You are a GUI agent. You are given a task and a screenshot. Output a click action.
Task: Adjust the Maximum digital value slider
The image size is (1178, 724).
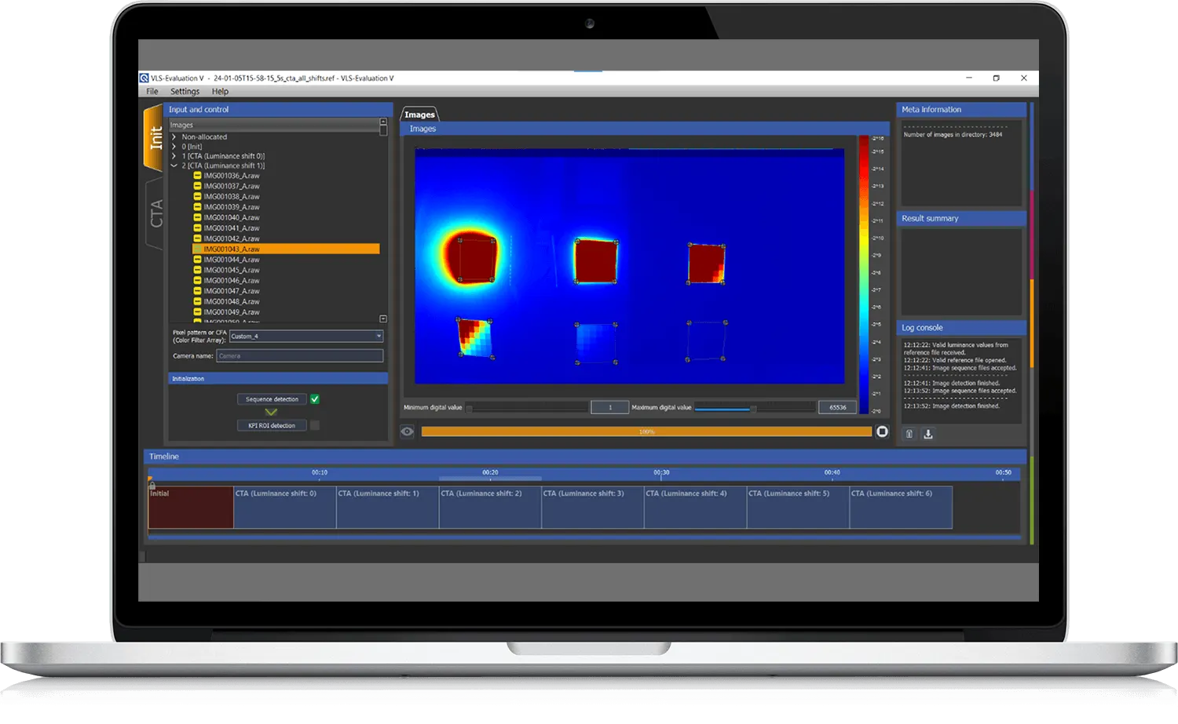(755, 407)
